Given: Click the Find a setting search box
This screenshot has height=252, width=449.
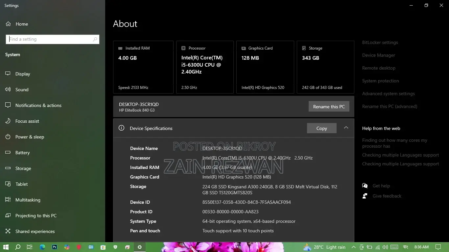Looking at the screenshot, I should (x=53, y=39).
